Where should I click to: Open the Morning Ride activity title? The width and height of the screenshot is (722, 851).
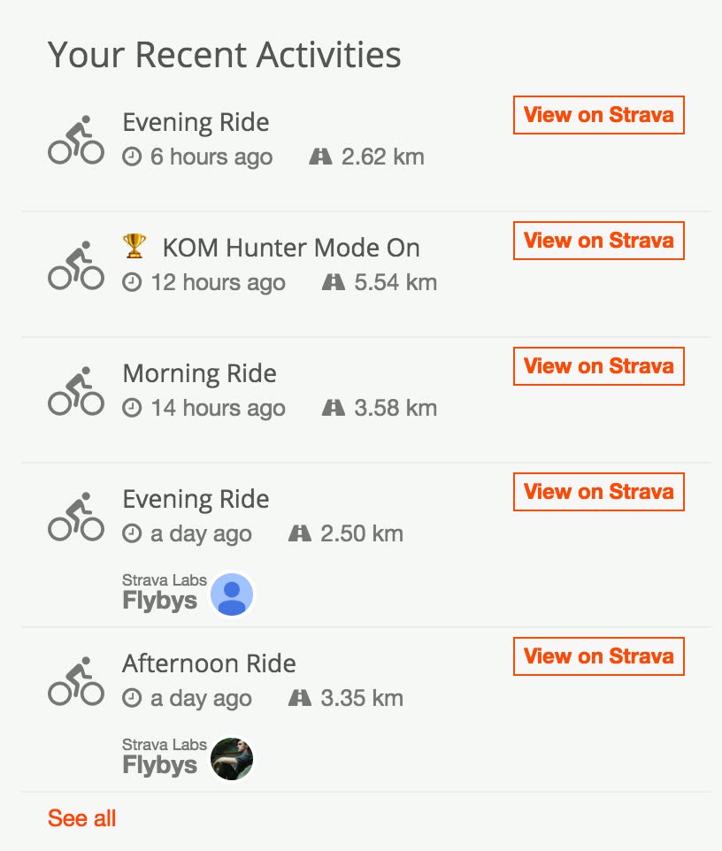199,373
